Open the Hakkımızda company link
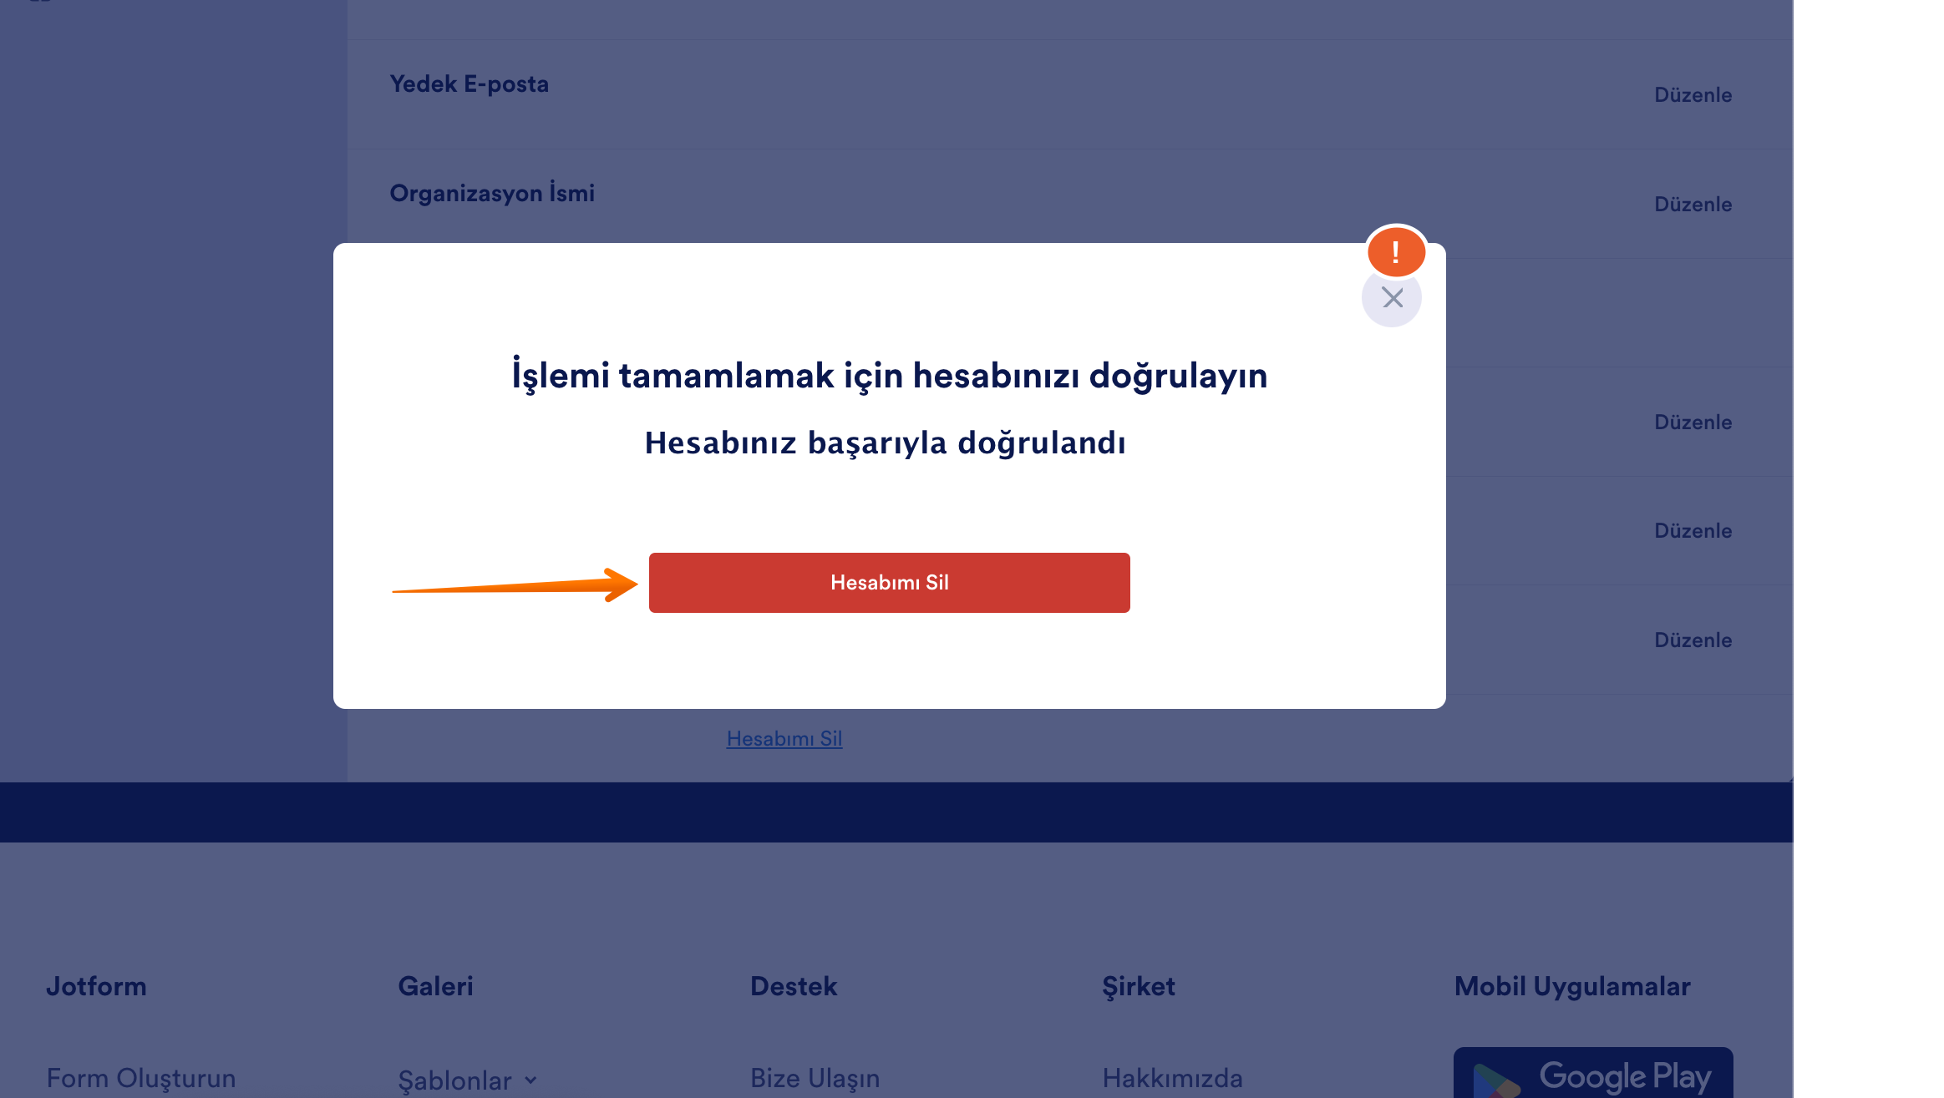Screen dimensions: 1944x1098 [x=1172, y=1078]
